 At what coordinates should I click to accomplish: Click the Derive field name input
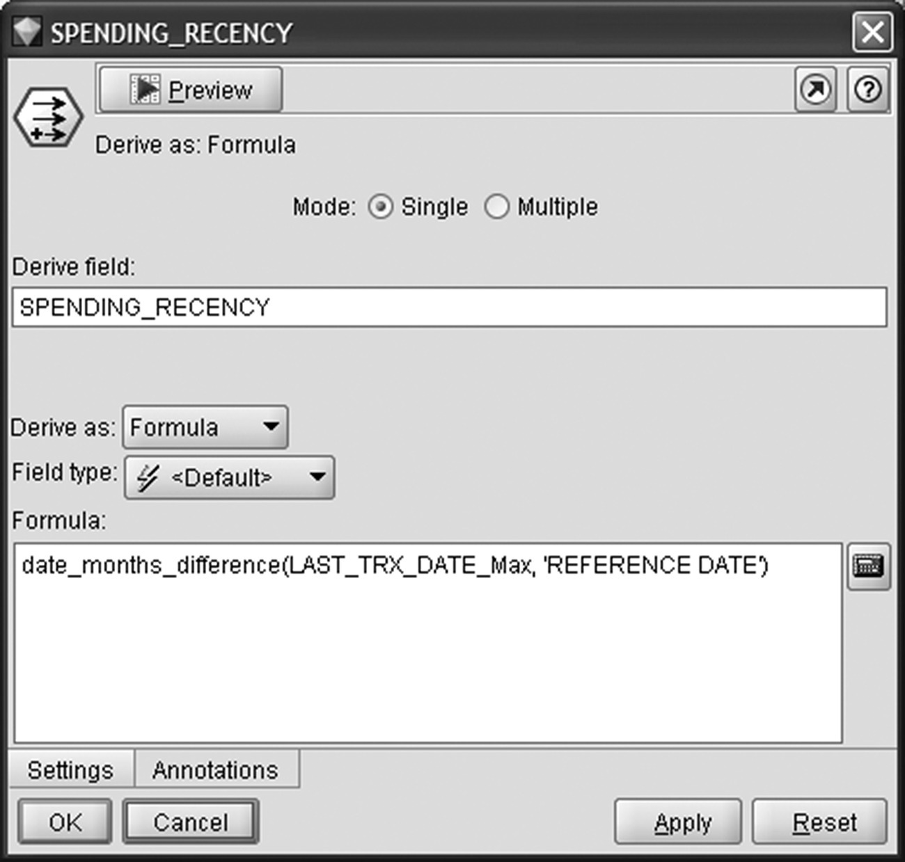[x=450, y=307]
